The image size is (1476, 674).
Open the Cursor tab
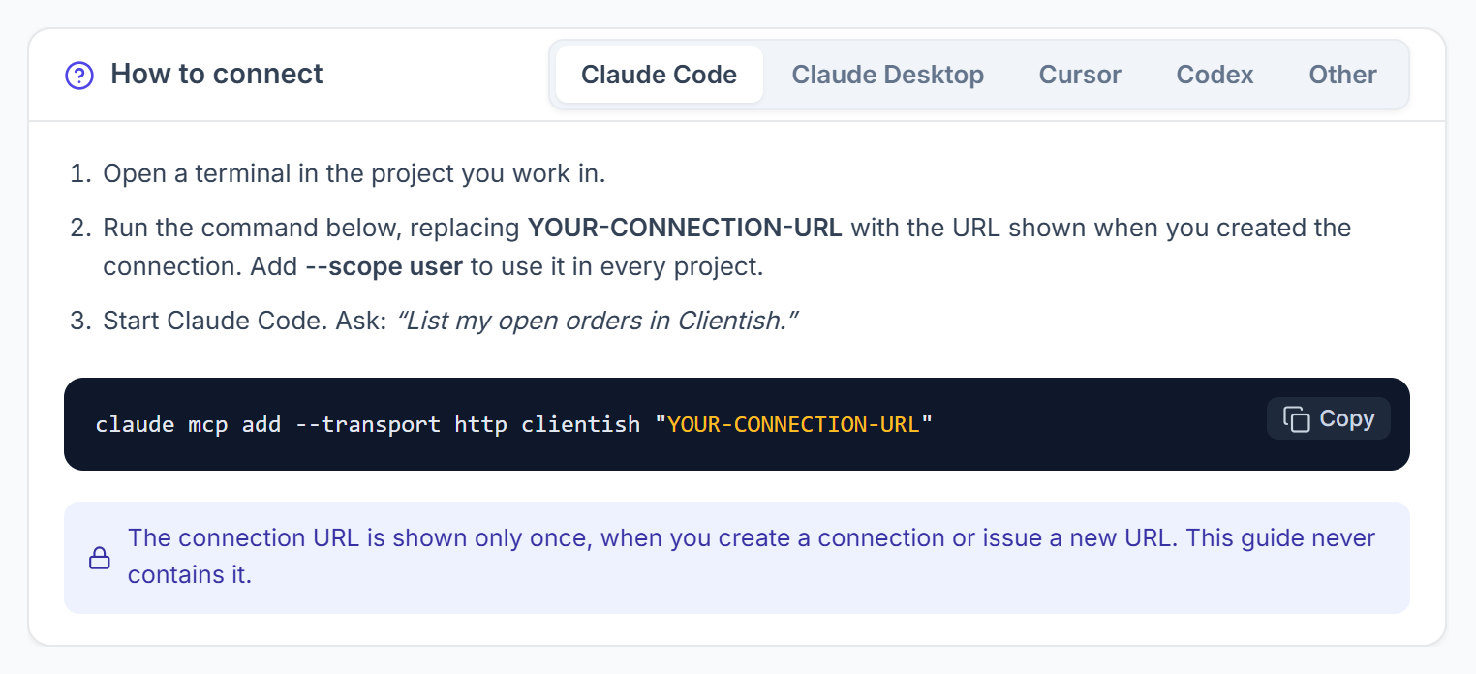[x=1080, y=75]
